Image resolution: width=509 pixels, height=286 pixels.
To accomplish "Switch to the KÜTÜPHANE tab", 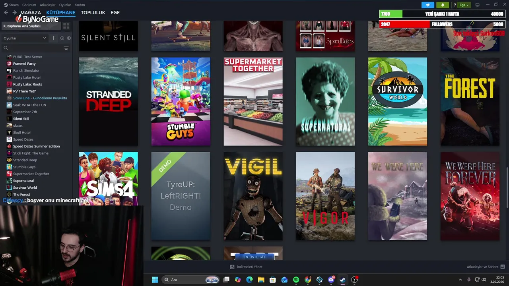I will click(x=61, y=13).
